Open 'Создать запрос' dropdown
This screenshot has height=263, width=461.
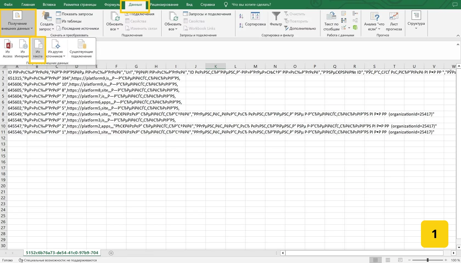point(46,27)
